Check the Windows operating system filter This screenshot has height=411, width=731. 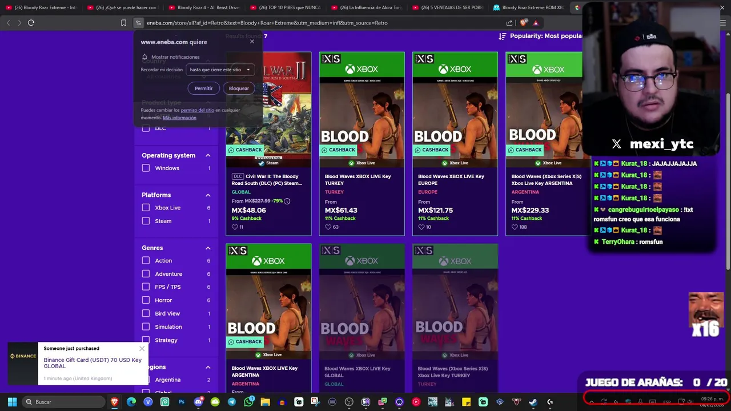pos(146,168)
